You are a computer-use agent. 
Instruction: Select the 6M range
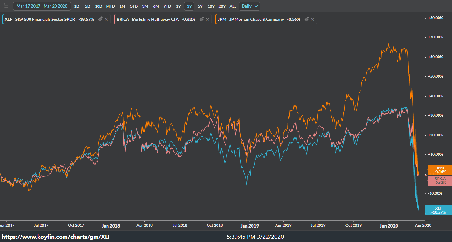(156, 6)
